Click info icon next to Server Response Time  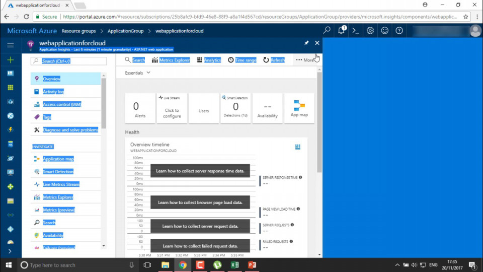point(300,177)
